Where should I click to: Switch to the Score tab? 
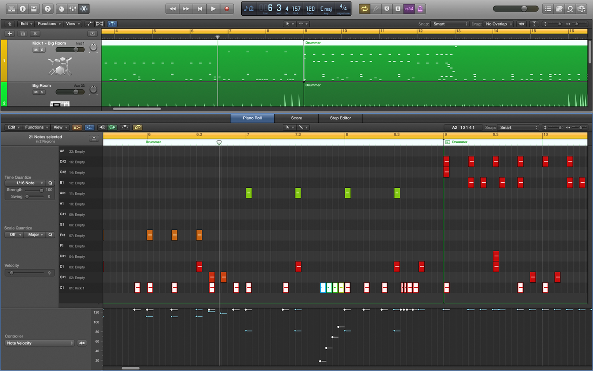click(296, 118)
